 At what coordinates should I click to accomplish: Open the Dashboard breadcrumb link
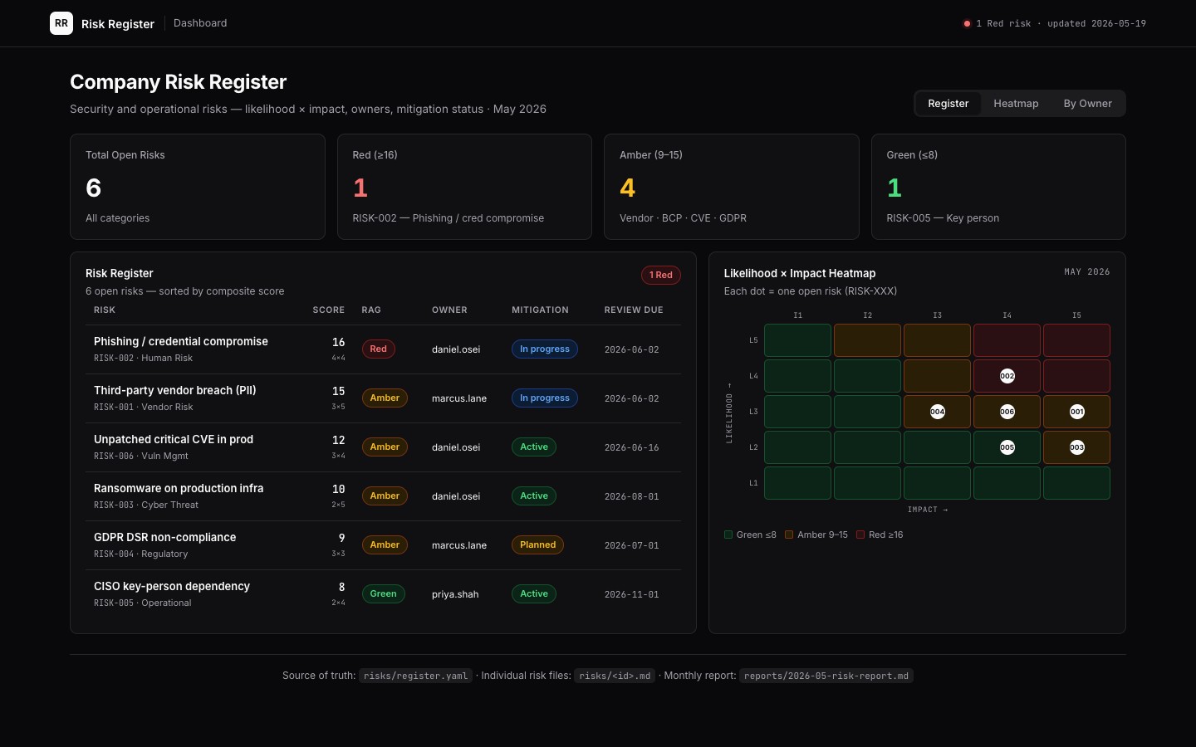click(200, 23)
